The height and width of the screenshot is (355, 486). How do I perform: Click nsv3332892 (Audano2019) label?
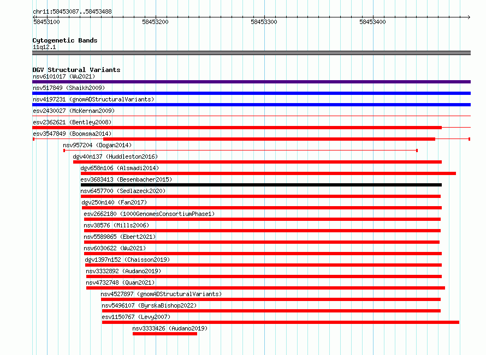(x=123, y=271)
